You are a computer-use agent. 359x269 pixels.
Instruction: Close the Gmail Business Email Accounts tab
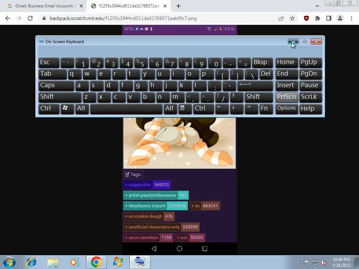click(81, 6)
